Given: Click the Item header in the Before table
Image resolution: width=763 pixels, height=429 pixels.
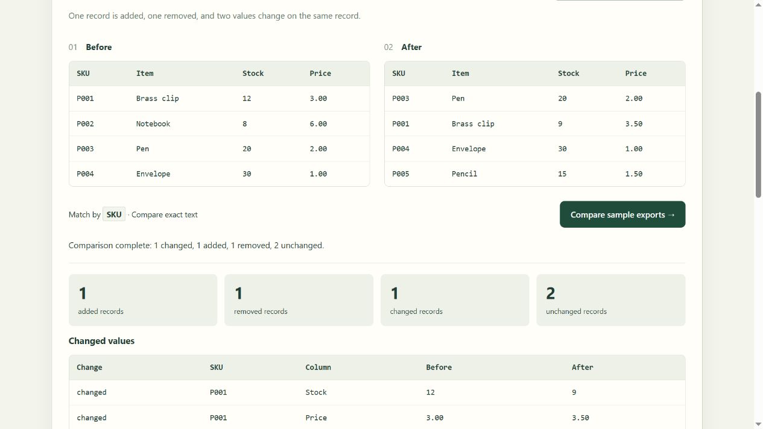Looking at the screenshot, I should (145, 74).
